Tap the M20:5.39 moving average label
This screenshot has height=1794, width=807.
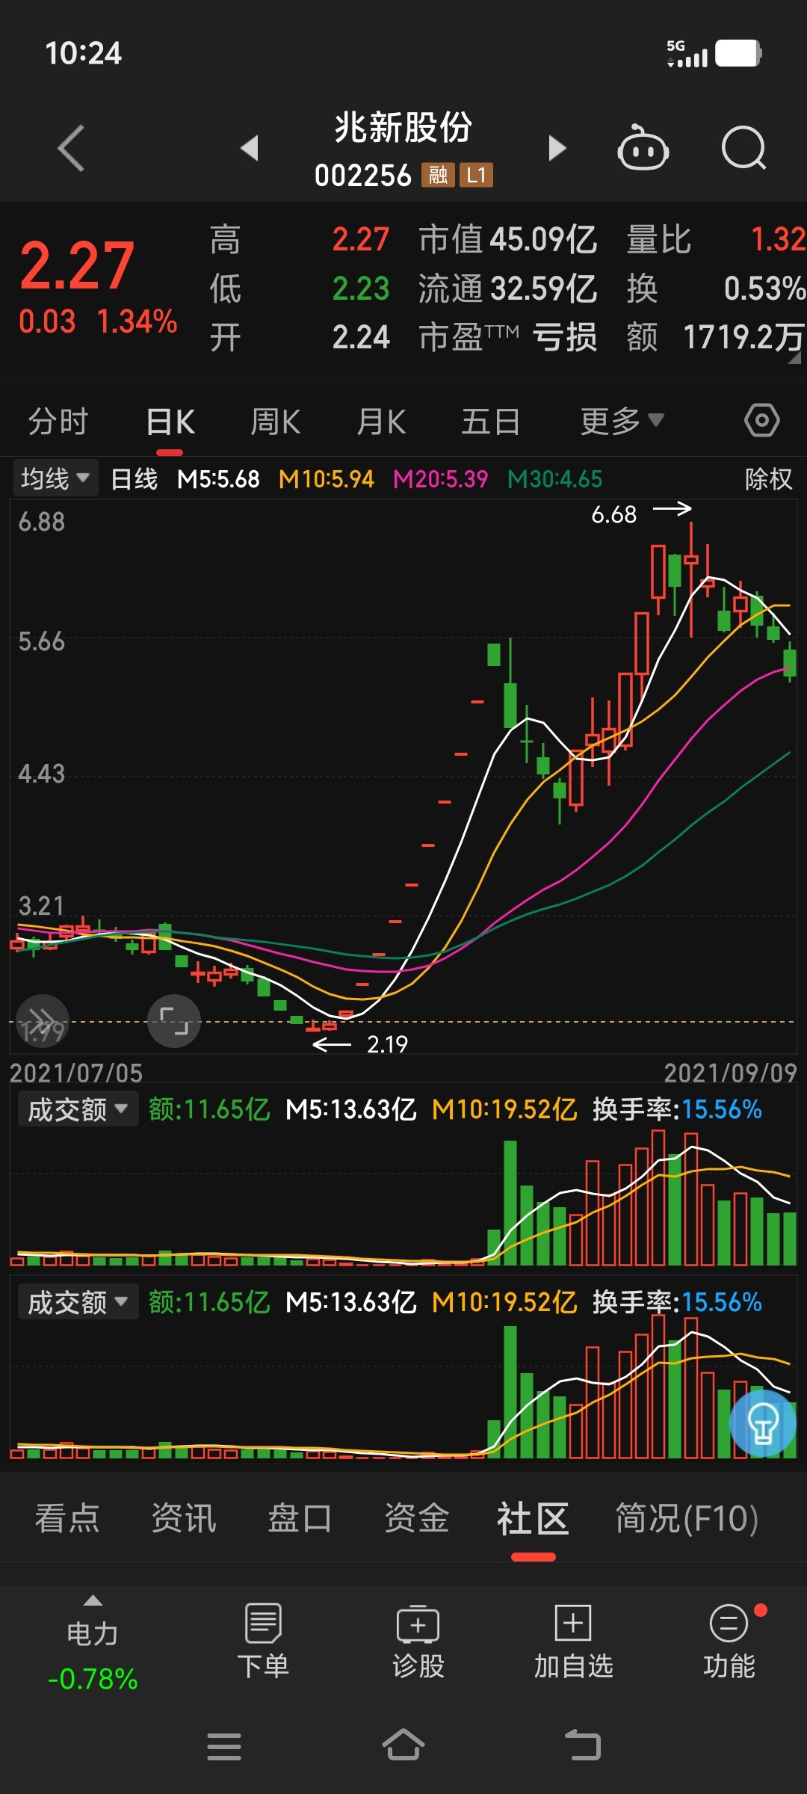coord(441,478)
